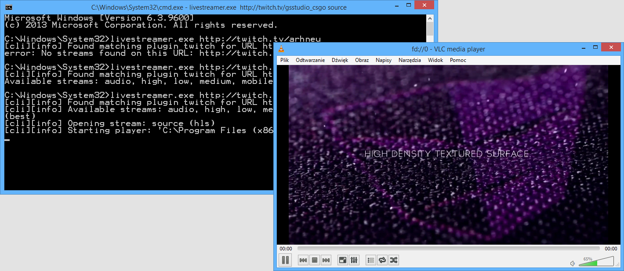Click the cmd.exe scrollbar up arrow

pyautogui.click(x=430, y=18)
